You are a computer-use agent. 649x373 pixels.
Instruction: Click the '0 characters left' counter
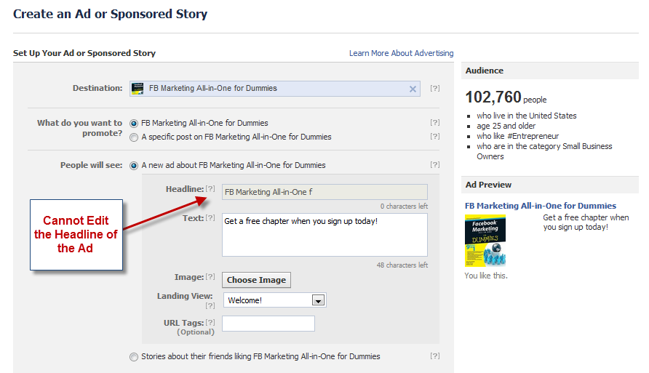tap(404, 206)
